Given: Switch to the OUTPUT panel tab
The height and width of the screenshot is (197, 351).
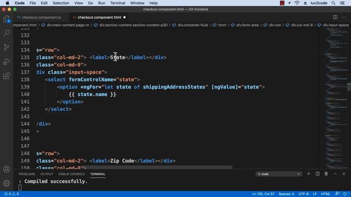Looking at the screenshot, I should point(47,174).
